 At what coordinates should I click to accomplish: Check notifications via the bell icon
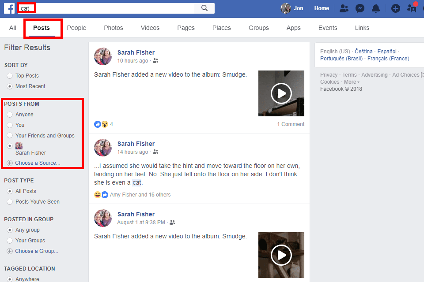coord(376,8)
